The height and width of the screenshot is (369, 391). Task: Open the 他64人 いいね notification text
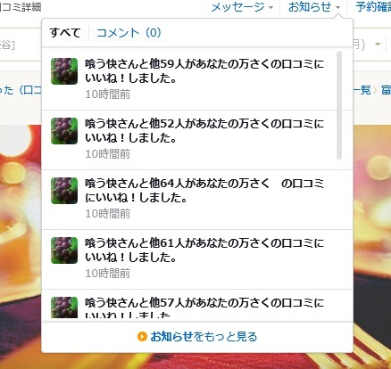pos(204,191)
